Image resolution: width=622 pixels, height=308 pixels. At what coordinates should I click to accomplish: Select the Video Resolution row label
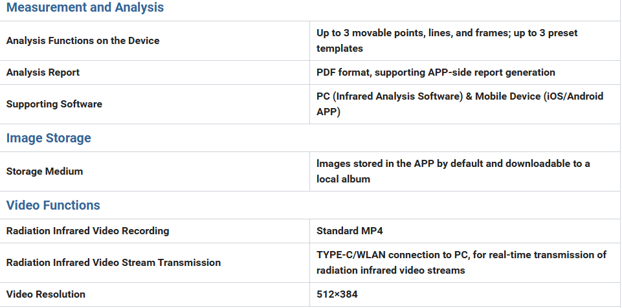point(45,294)
